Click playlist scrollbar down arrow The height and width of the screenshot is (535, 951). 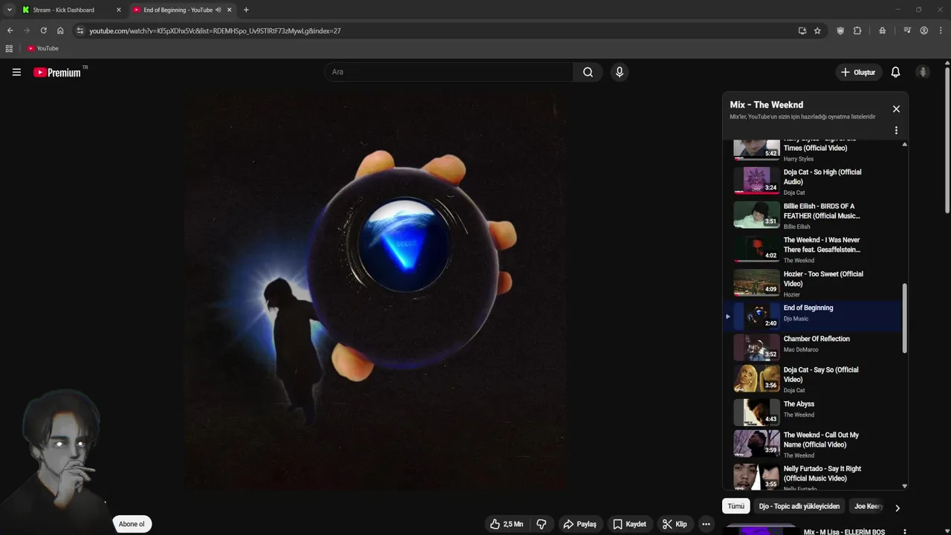pos(904,486)
